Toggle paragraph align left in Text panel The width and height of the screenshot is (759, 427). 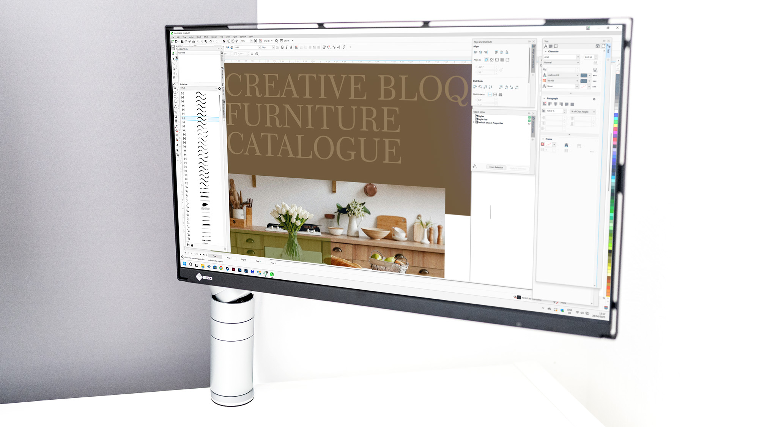click(x=550, y=104)
